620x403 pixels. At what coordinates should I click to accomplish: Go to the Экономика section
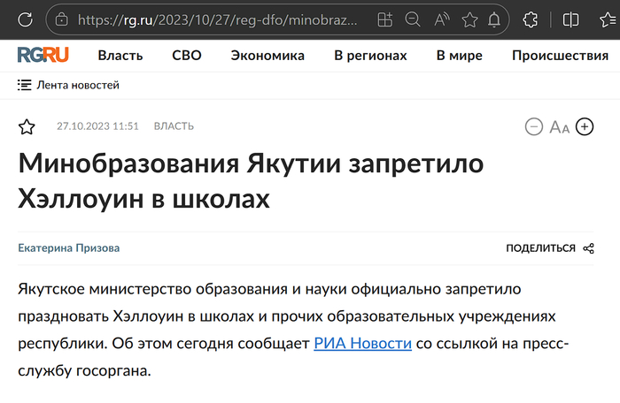click(267, 56)
